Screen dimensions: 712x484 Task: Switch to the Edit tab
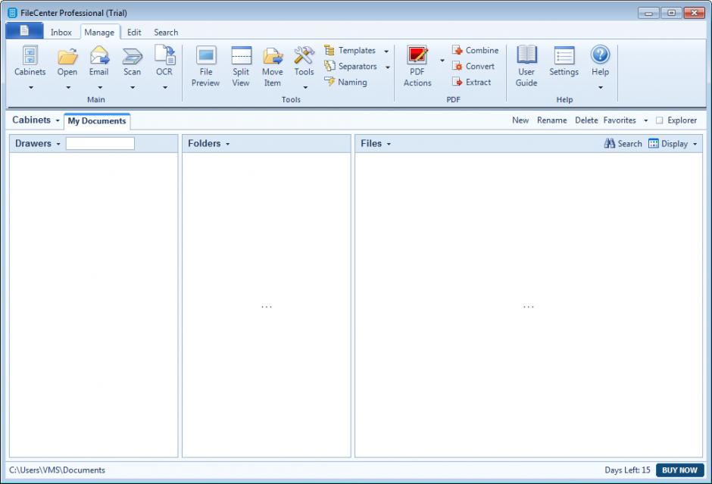click(x=134, y=33)
